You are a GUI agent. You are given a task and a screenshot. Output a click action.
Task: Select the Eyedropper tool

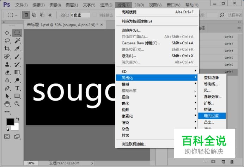point(17,49)
